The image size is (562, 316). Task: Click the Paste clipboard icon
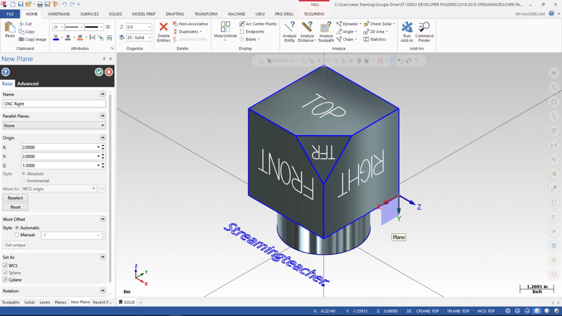coord(10,27)
